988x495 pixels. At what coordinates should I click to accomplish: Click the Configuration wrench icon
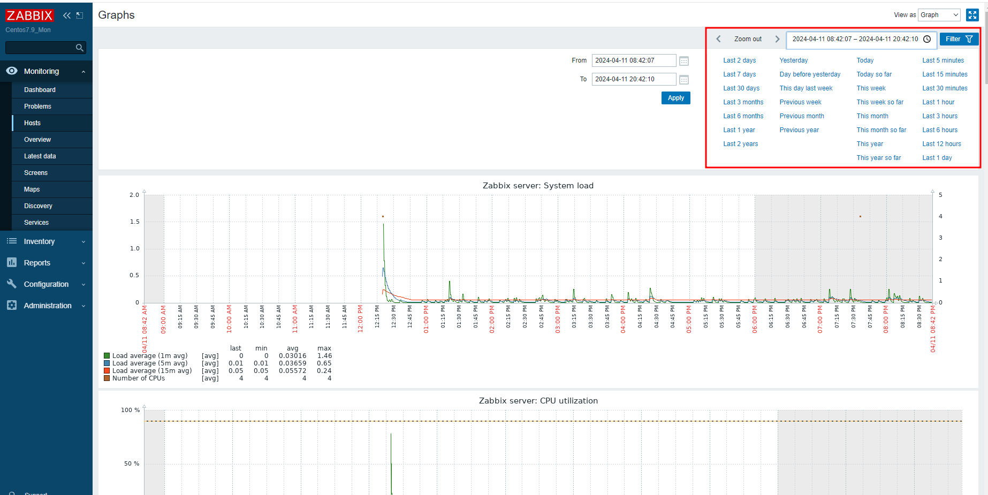(12, 284)
